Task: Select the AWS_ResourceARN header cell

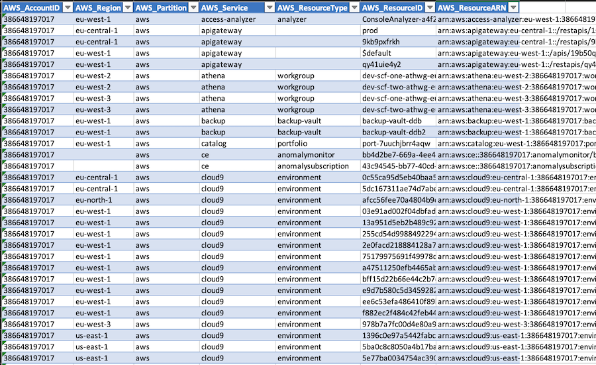Action: pos(477,7)
